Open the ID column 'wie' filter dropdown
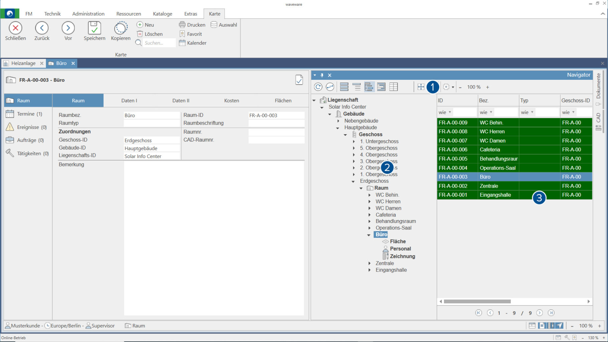 click(x=450, y=112)
